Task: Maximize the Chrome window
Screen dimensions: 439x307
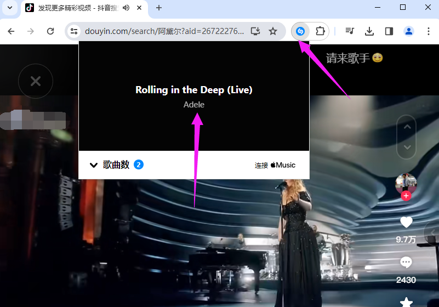Action: 403,8
